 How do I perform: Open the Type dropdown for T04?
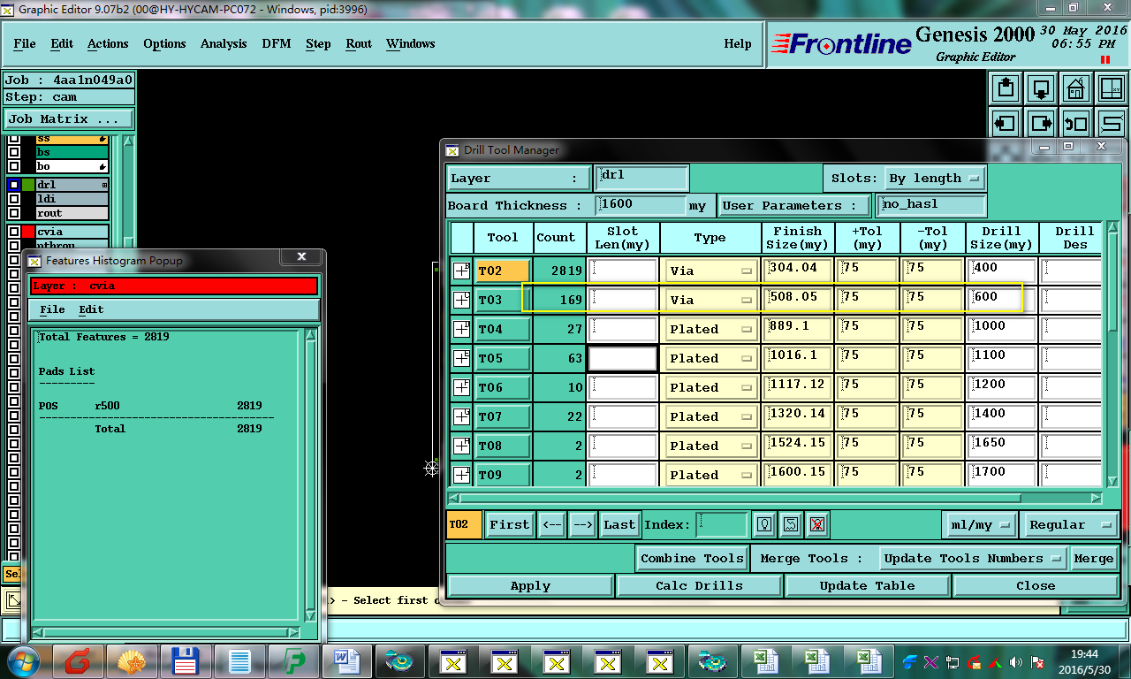(710, 329)
